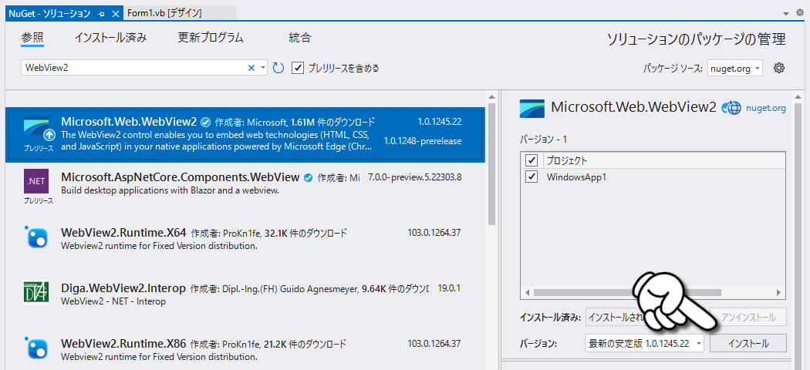
Task: Expand the search history dropdown arrow
Action: point(262,68)
